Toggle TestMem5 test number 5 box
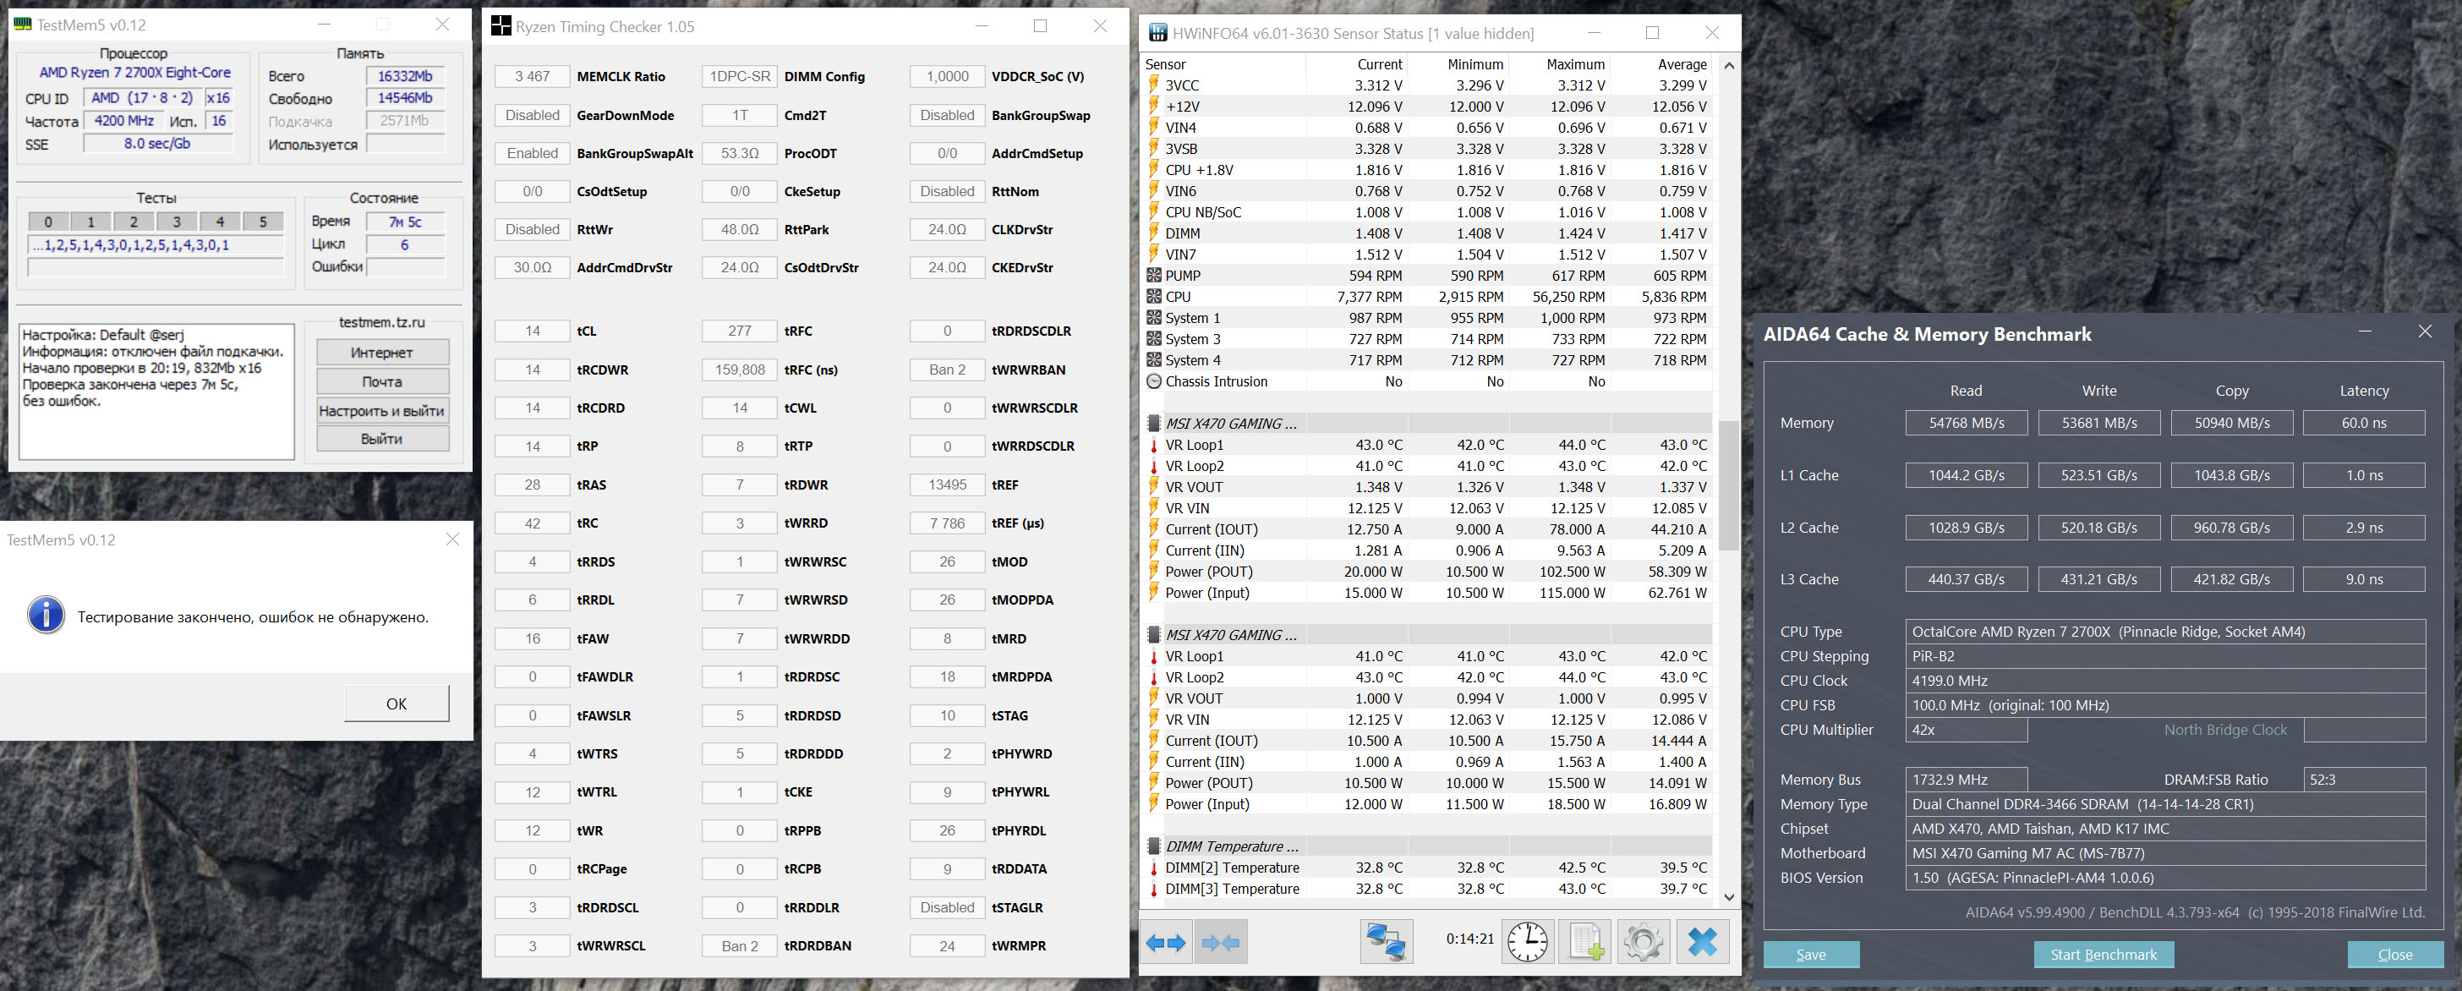 click(263, 222)
